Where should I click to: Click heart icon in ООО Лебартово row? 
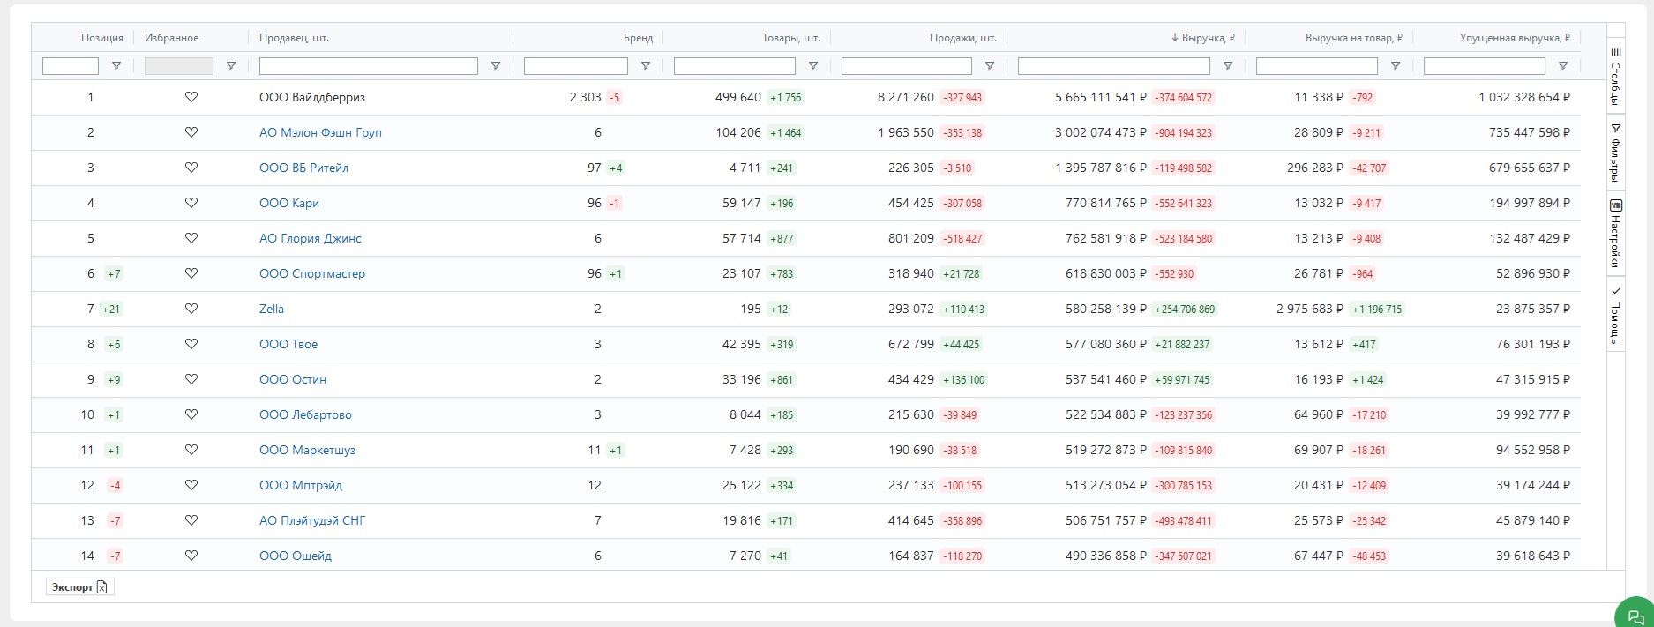(x=191, y=414)
